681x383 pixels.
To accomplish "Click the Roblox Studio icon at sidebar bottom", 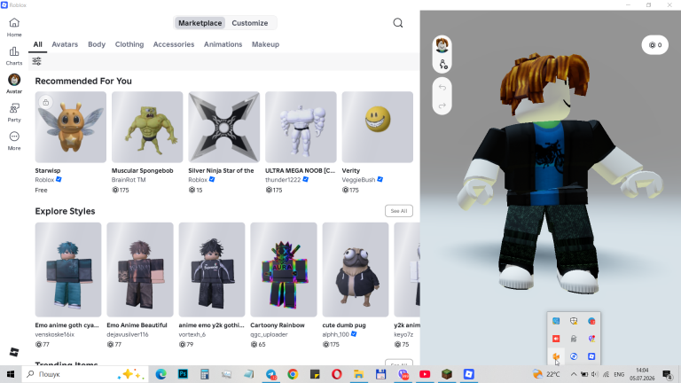I will point(14,352).
